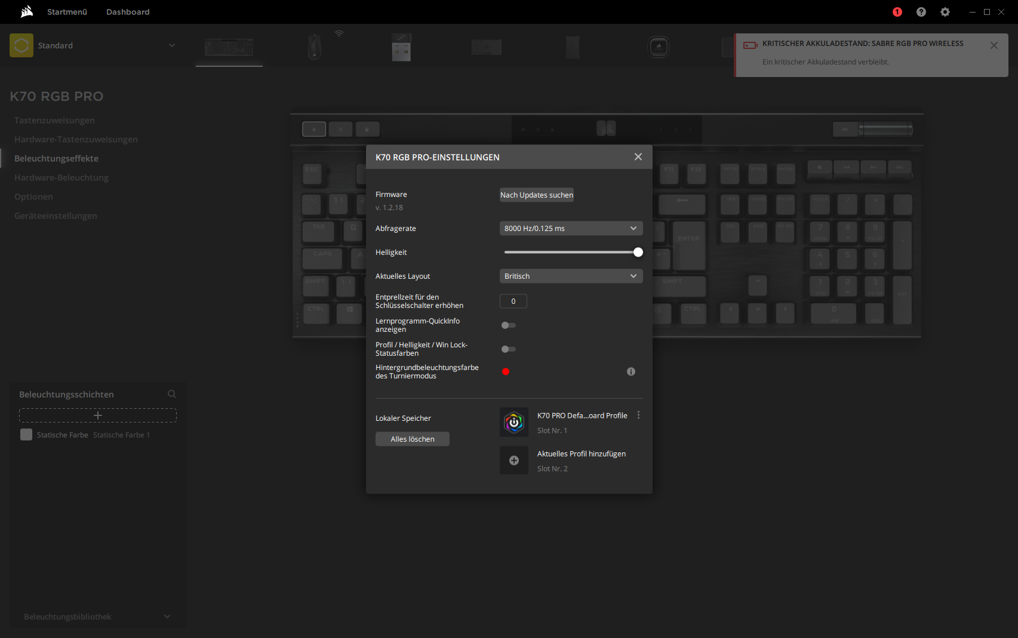Click the Corsair sails logo
This screenshot has height=638, width=1018.
(x=26, y=11)
